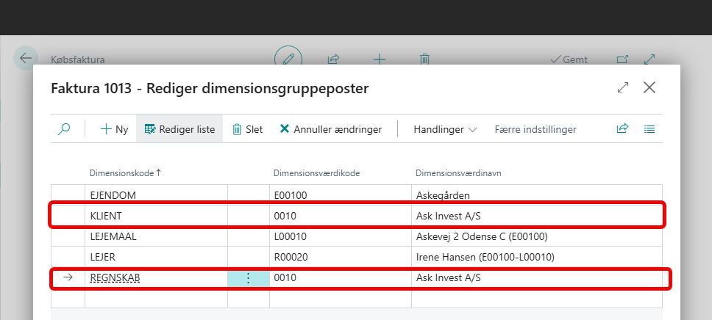Click the pencil edit icon on Købsfaktura page
The width and height of the screenshot is (712, 320).
tap(288, 59)
